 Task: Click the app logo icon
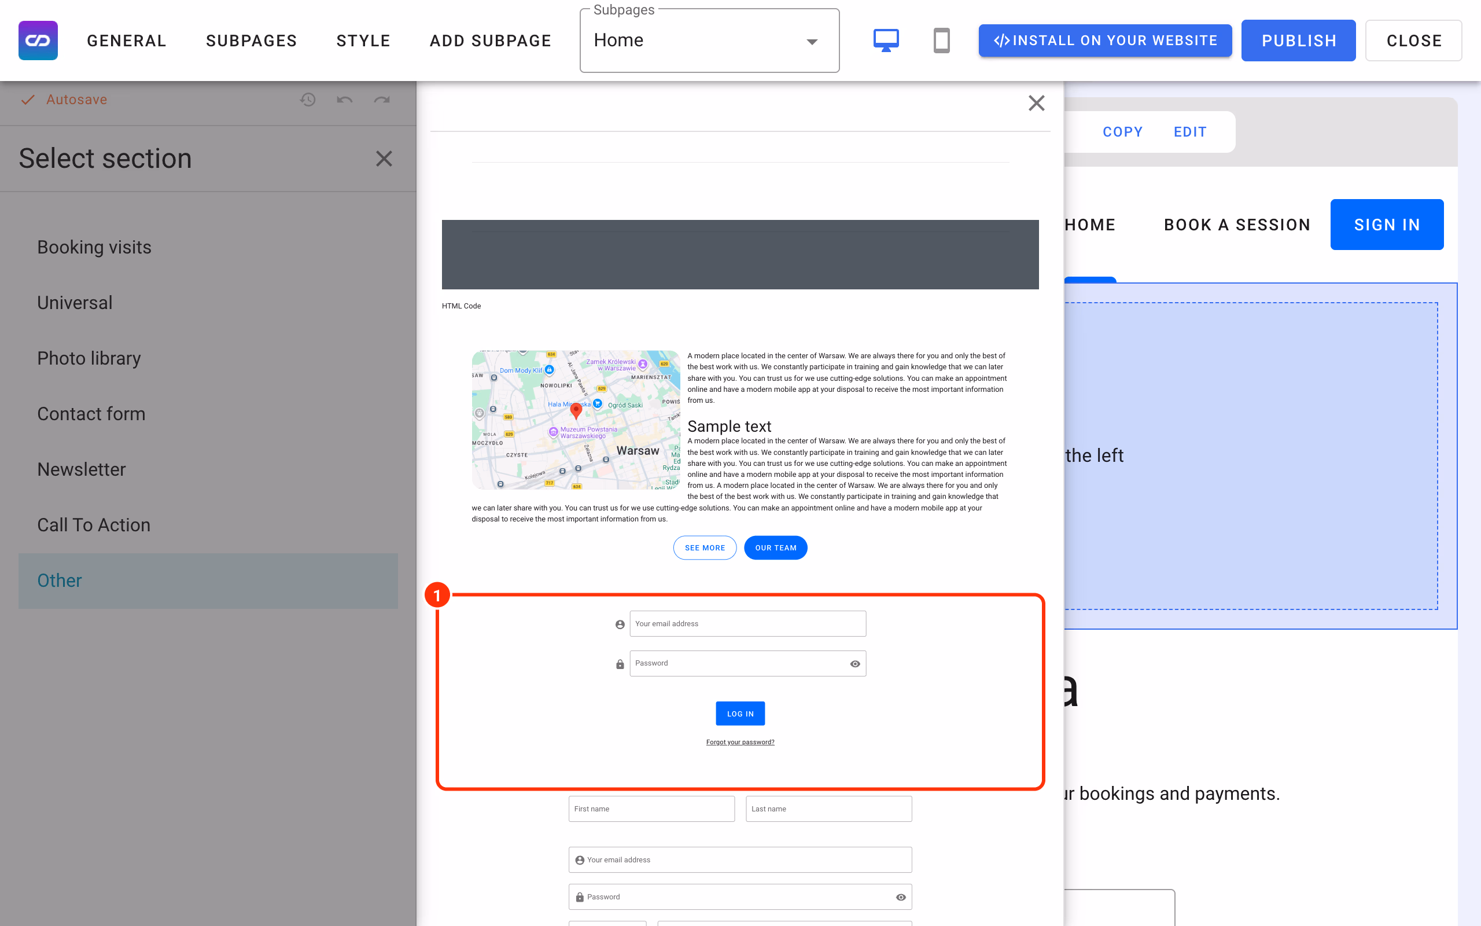pyautogui.click(x=38, y=41)
